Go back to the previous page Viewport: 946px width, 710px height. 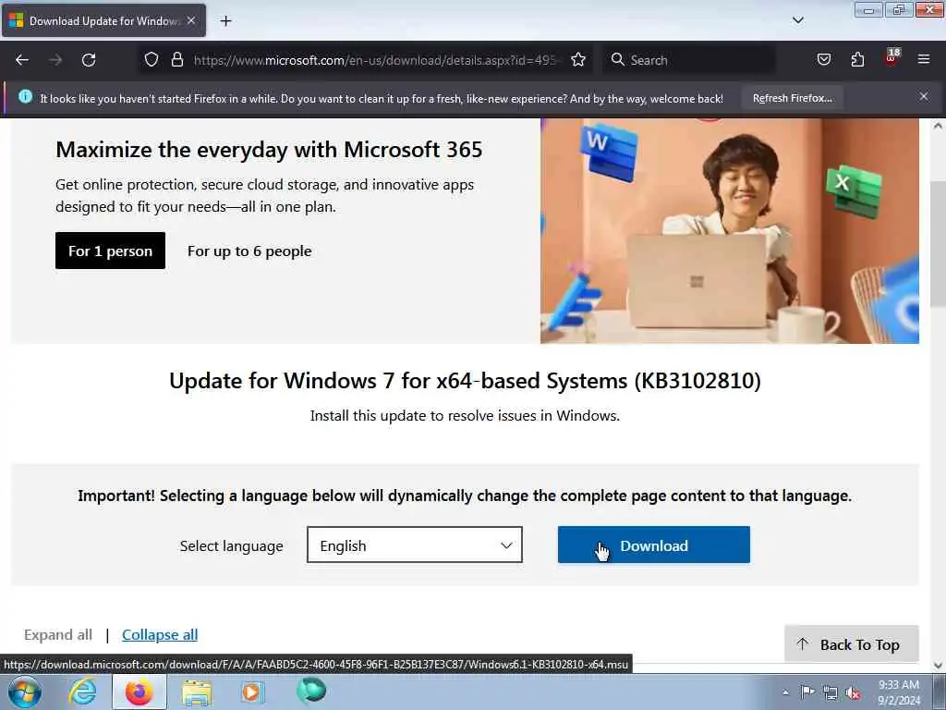pyautogui.click(x=22, y=60)
